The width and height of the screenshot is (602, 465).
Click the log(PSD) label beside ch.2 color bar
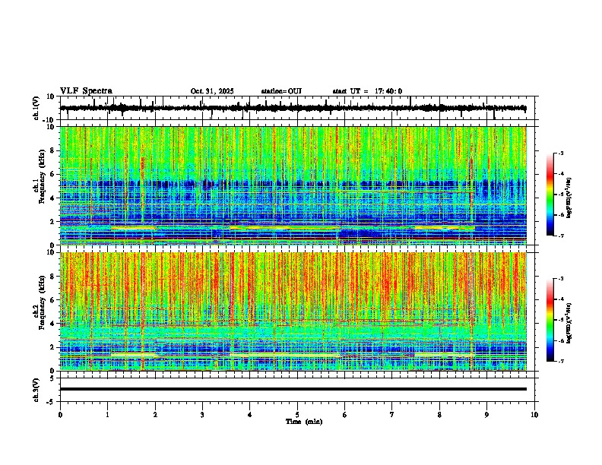pyautogui.click(x=569, y=323)
